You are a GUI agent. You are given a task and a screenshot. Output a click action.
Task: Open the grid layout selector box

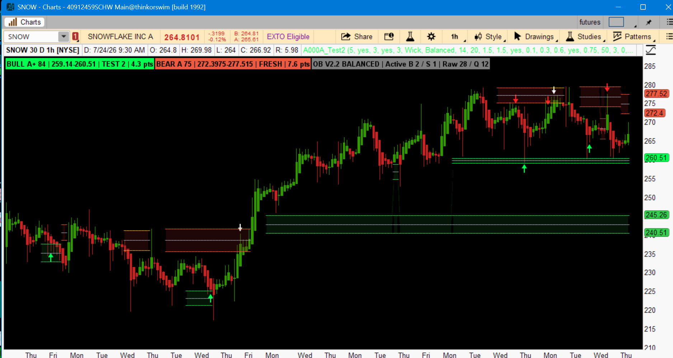pos(616,22)
